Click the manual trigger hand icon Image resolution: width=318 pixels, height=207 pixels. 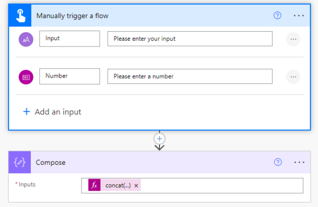[x=20, y=15]
